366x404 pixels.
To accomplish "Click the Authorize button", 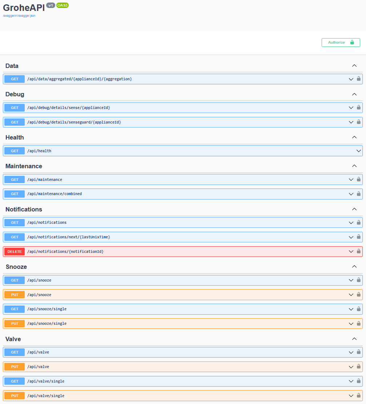I will [x=341, y=43].
